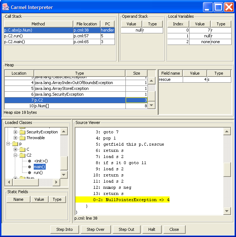The image size is (236, 237).
Task: Expand the C class tree node
Action: click(x=16, y=149)
